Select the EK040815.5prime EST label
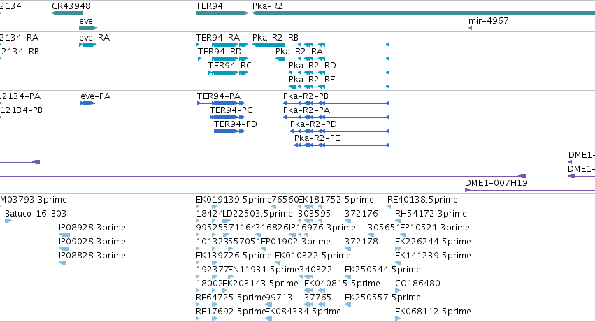The image size is (595, 322). pos(342,284)
